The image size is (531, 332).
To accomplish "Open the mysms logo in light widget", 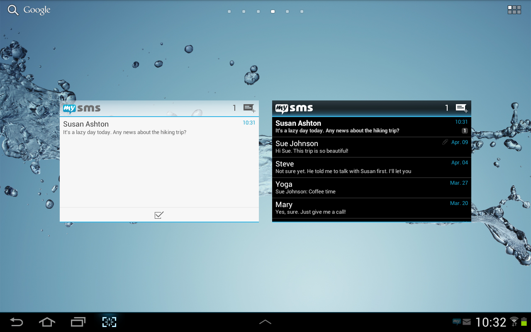I will click(82, 109).
